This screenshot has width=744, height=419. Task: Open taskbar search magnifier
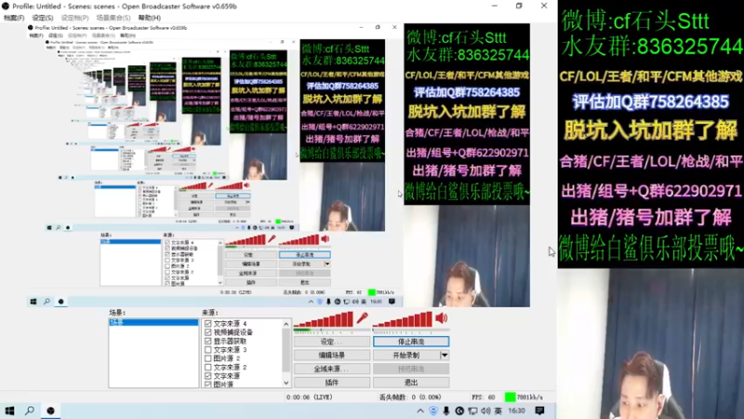point(30,411)
